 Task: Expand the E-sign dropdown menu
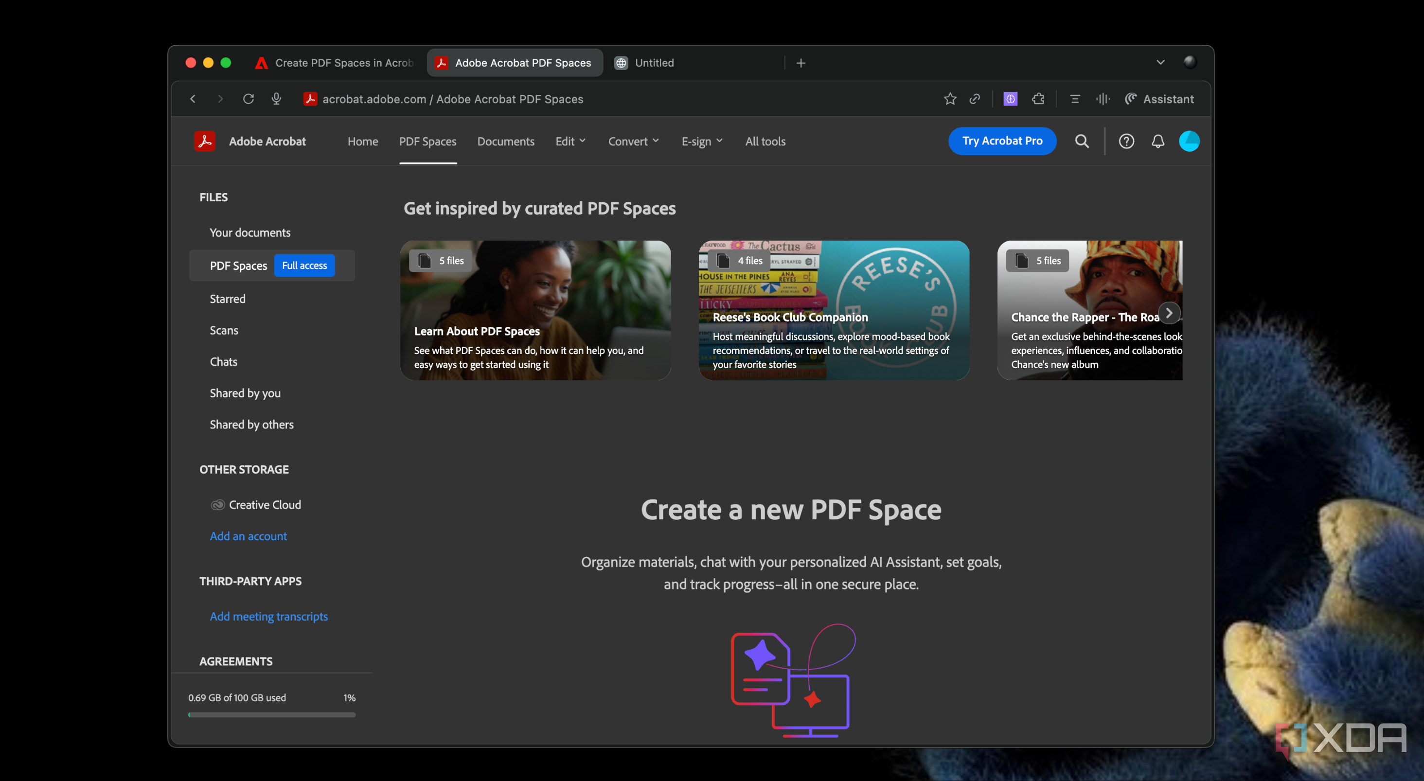(x=702, y=142)
